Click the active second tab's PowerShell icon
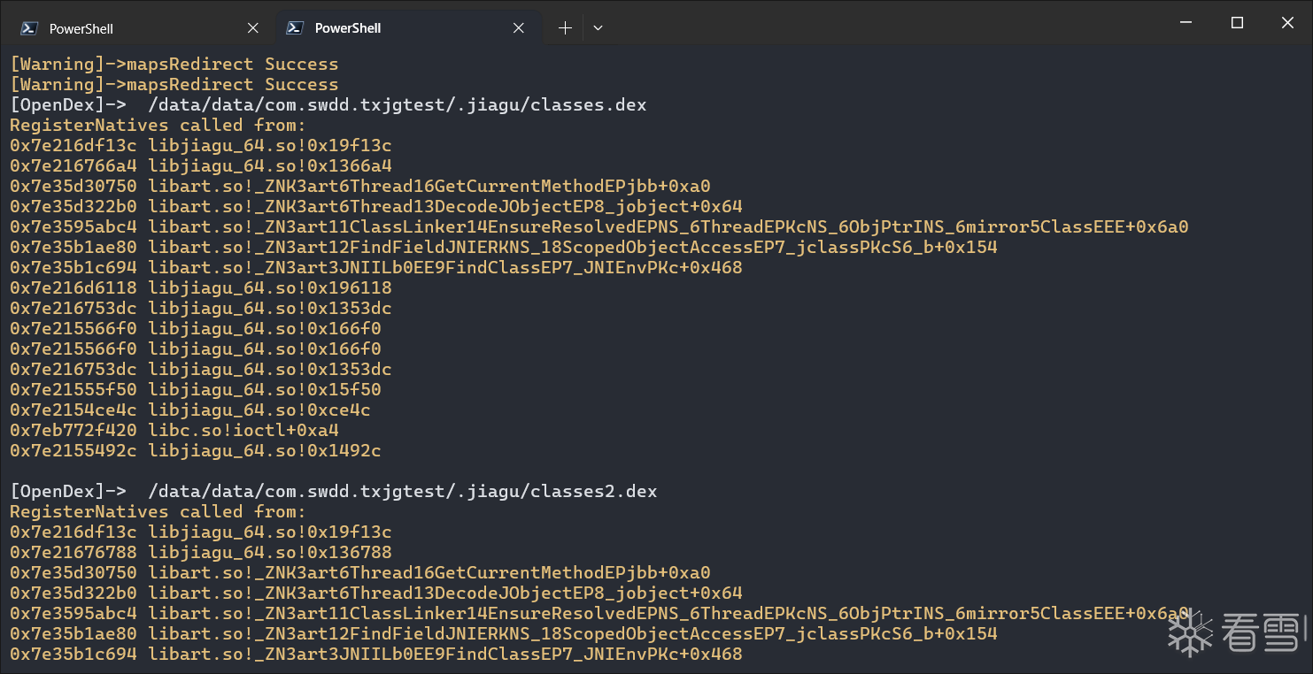 295,28
